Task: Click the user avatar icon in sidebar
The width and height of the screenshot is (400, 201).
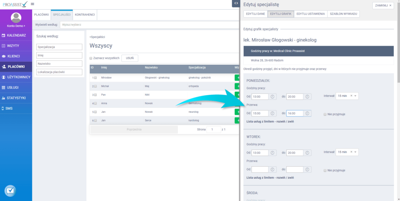Action: [x=16, y=18]
